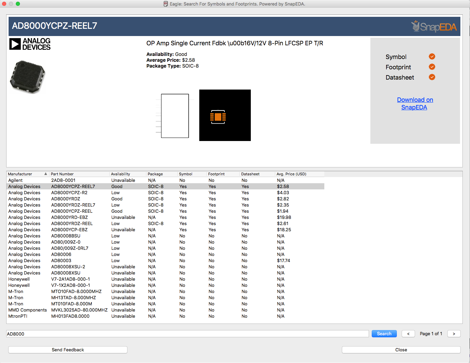Screen dimensions: 470x363
Task: Click the schematic symbol preview image
Action: coord(175,116)
